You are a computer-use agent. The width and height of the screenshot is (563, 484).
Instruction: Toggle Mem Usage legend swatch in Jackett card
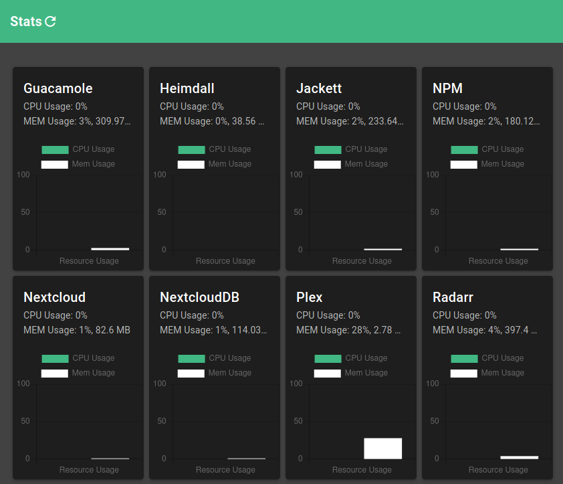[328, 164]
